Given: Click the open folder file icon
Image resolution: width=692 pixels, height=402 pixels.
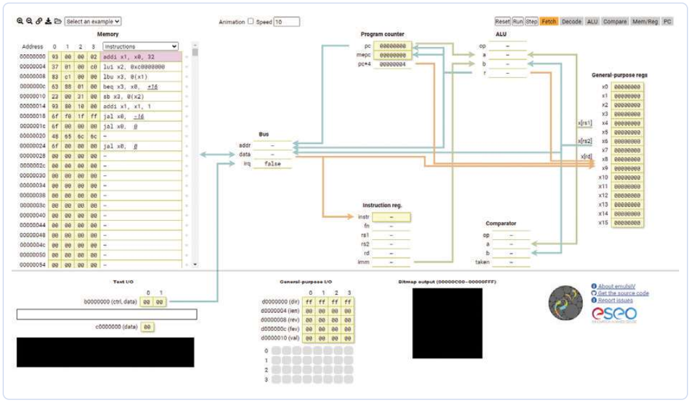Looking at the screenshot, I should [x=58, y=21].
